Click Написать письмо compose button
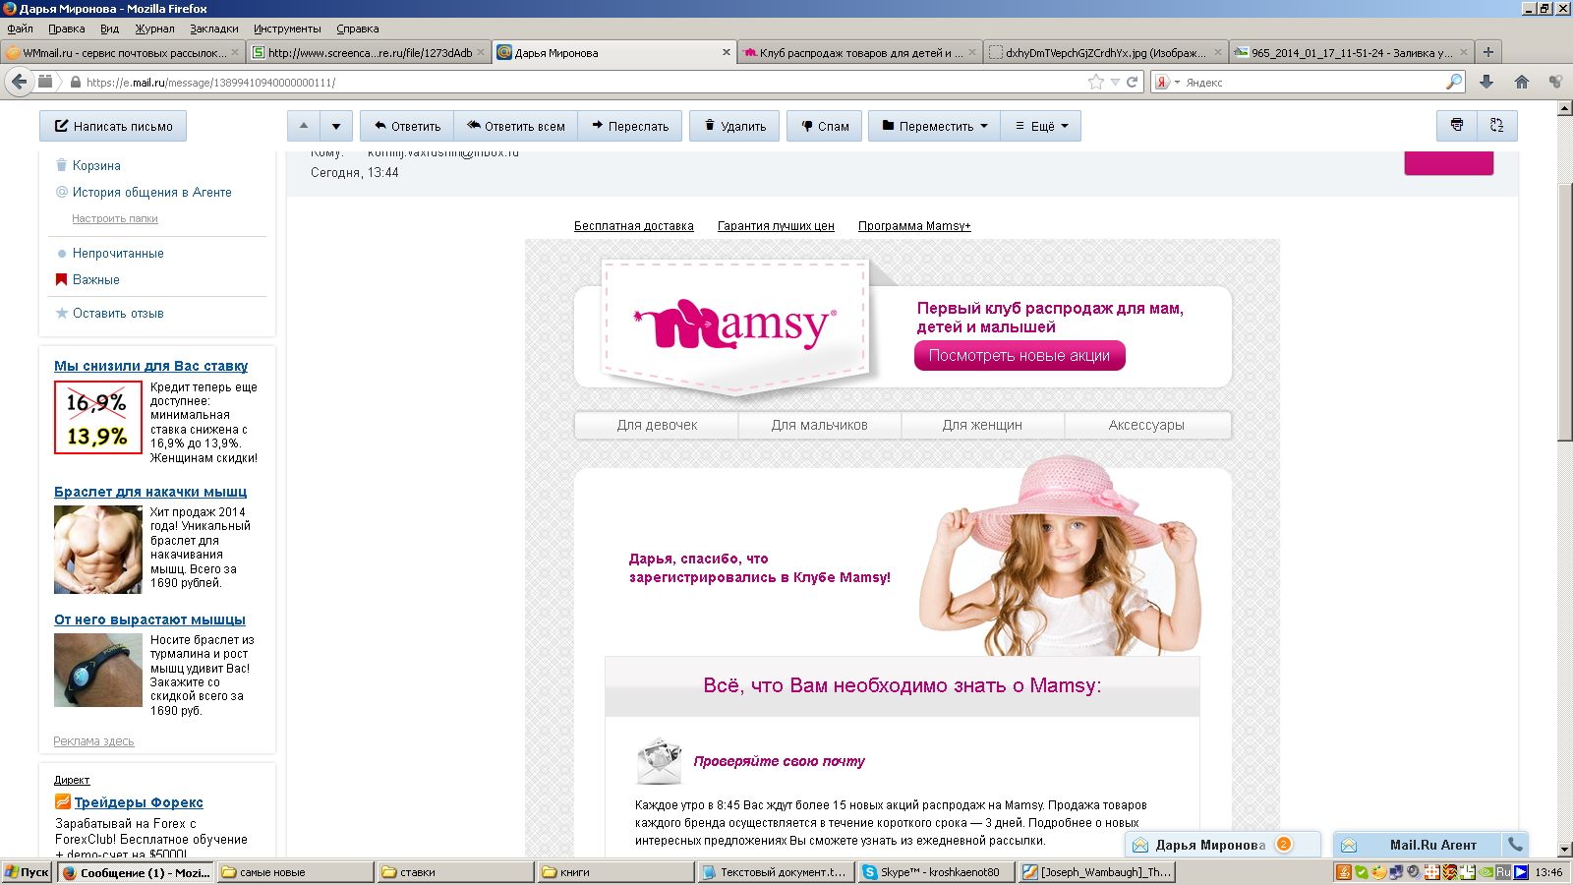The height and width of the screenshot is (885, 1573). [113, 126]
